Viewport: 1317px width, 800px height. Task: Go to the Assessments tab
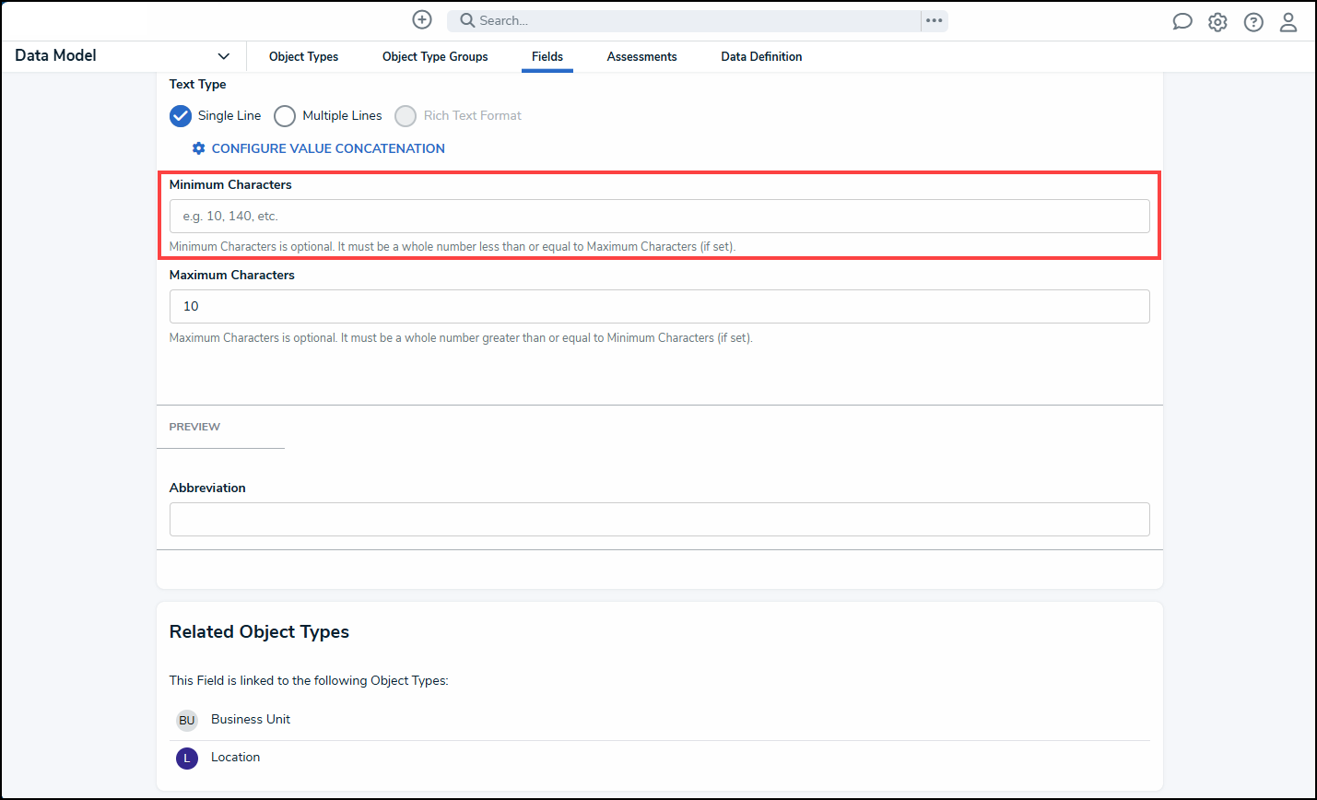tap(641, 56)
